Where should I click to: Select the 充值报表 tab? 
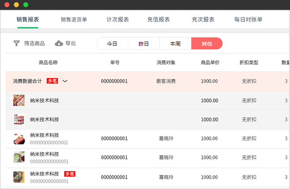(x=159, y=19)
